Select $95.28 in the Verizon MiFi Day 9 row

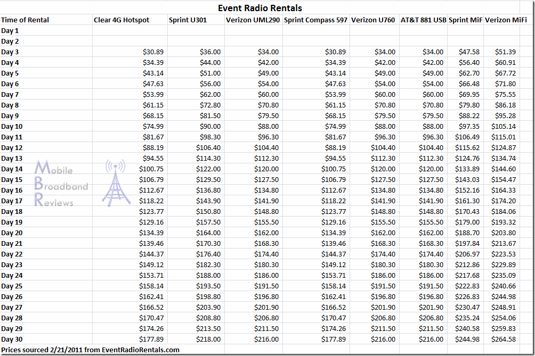click(505, 116)
